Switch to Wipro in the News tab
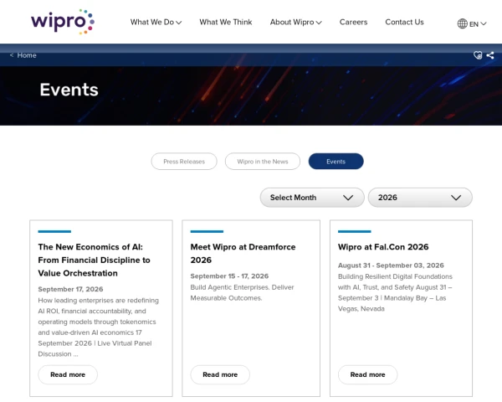This screenshot has width=502, height=402. coord(263,162)
